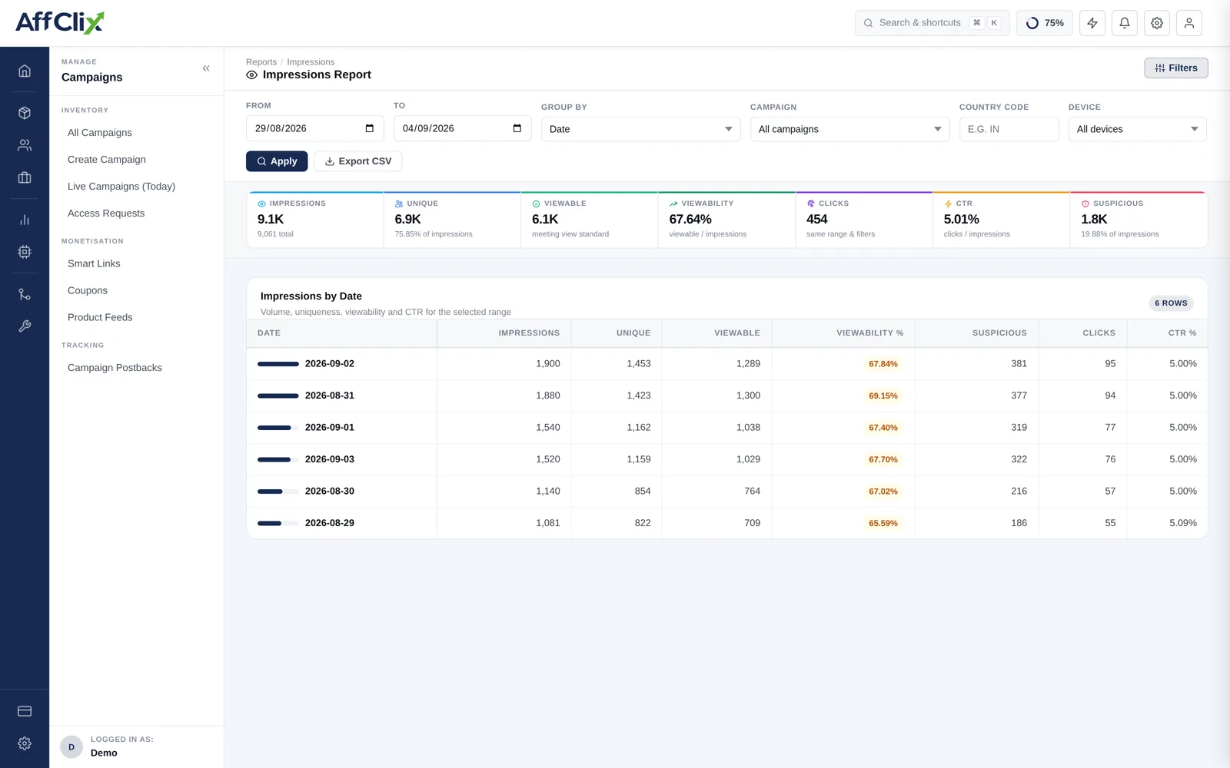Open Product Feeds in sidebar

(x=100, y=317)
